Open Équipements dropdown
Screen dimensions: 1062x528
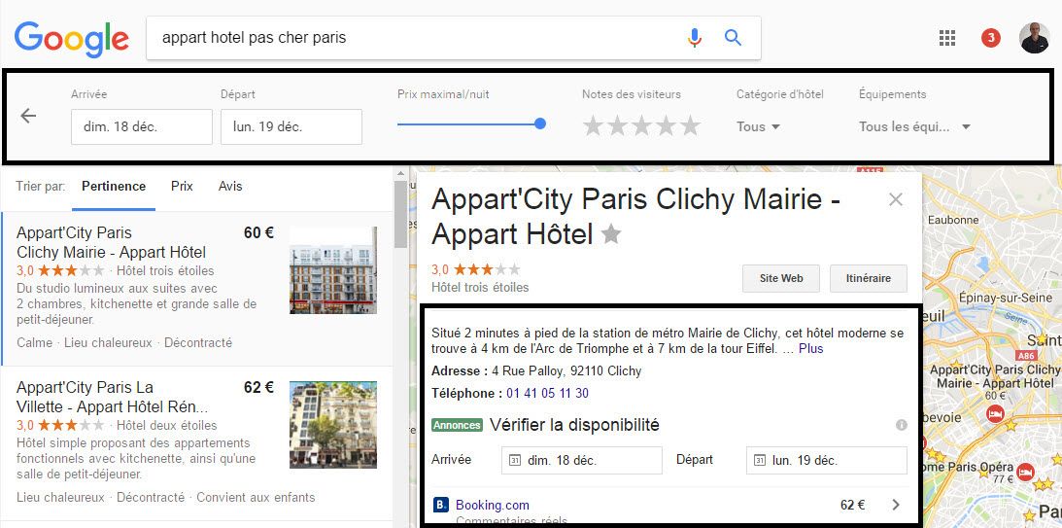pos(915,126)
